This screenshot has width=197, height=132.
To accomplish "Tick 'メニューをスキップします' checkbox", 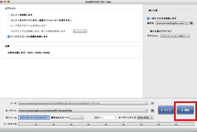I will 9,20.
